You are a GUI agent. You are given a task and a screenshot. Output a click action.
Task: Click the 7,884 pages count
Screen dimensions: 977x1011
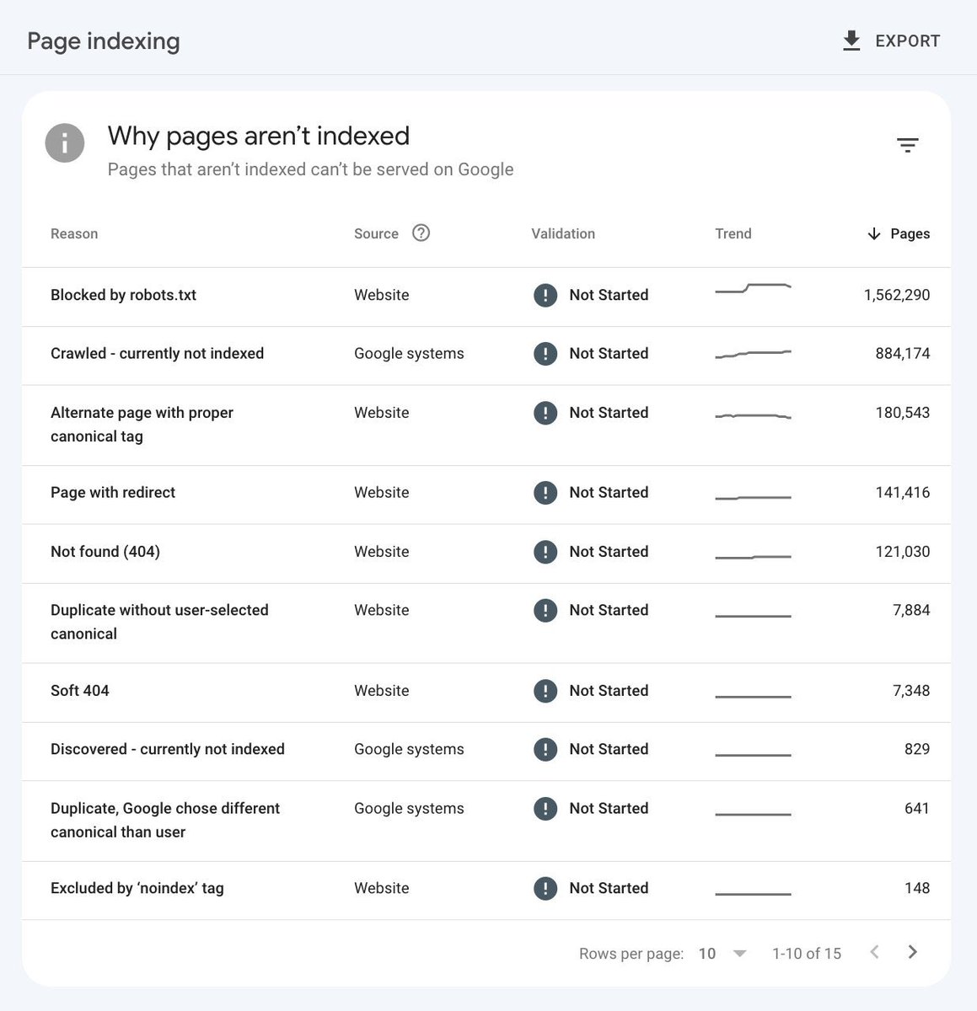[911, 610]
